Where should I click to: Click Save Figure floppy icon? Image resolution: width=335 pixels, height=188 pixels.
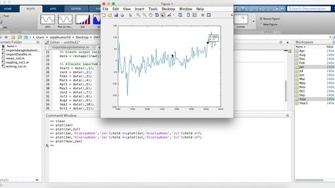pyautogui.click(x=116, y=15)
